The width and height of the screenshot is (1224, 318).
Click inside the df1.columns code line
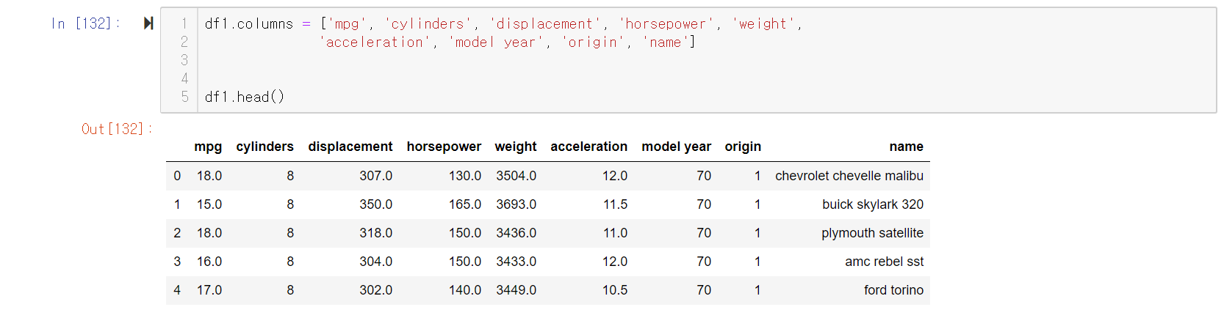pos(503,23)
